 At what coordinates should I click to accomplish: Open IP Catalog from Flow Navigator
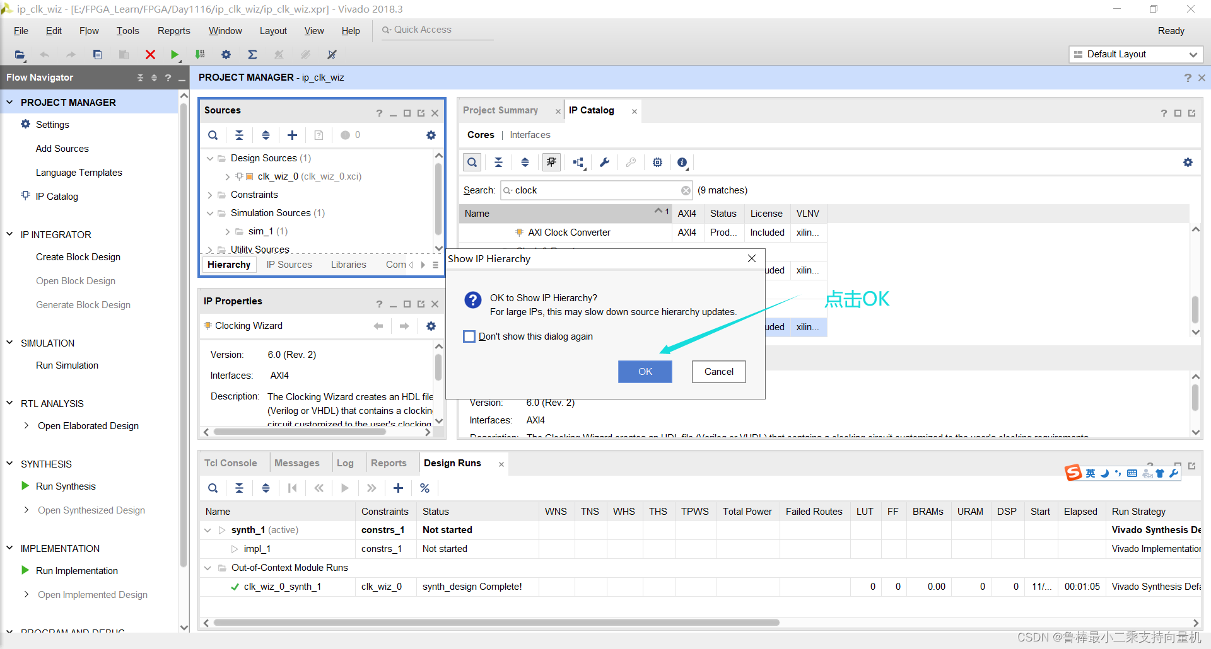point(57,197)
